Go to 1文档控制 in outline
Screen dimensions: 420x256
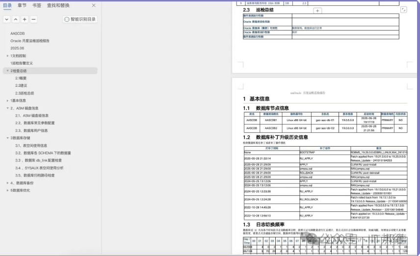click(18, 56)
